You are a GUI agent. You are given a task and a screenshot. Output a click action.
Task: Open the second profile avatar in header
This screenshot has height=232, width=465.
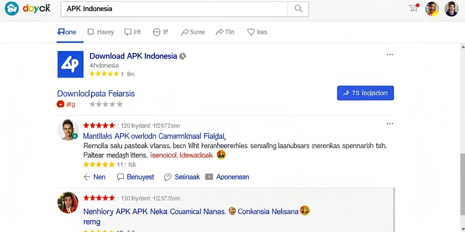tap(451, 9)
